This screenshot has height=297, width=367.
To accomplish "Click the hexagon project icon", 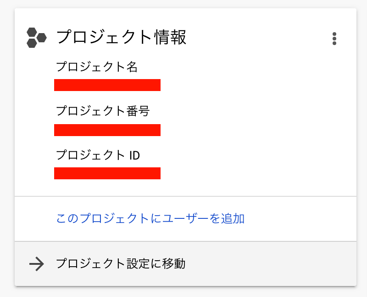I will [x=36, y=38].
